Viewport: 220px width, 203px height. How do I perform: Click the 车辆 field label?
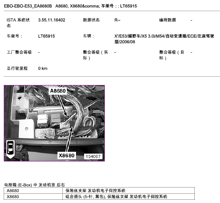pos(89,36)
